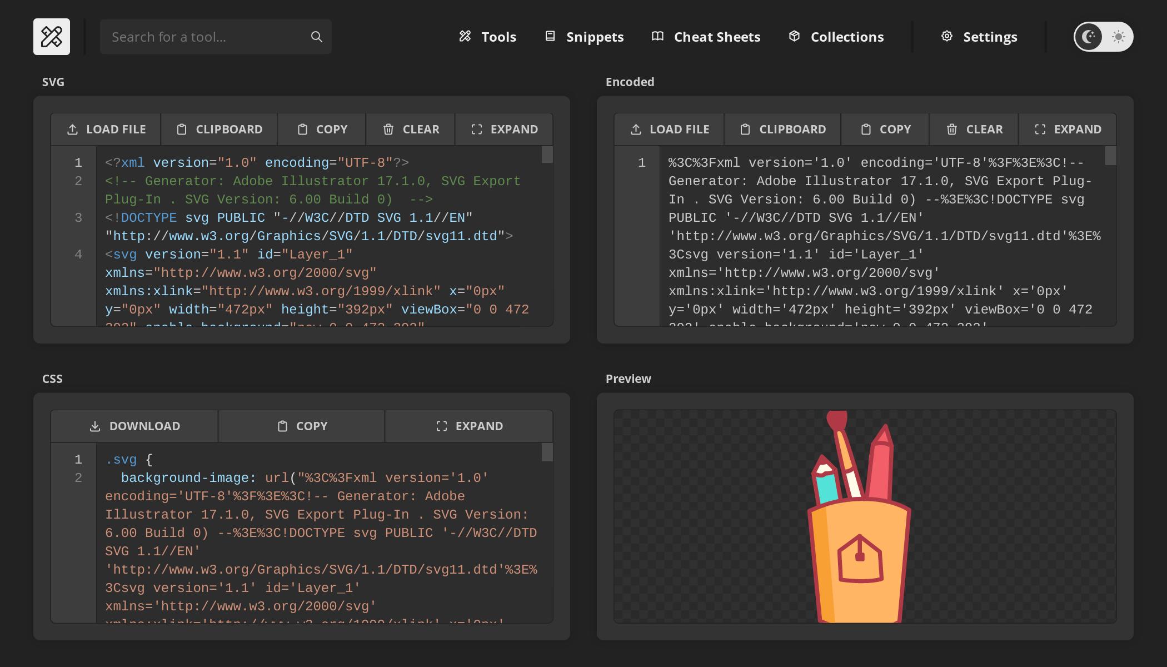This screenshot has width=1167, height=667.
Task: Click the search magnifier icon
Action: [x=316, y=37]
